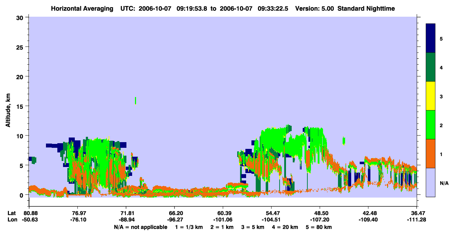
Task: Click the small green feature near 9 km above latitude 48.50
Action: [344, 141]
